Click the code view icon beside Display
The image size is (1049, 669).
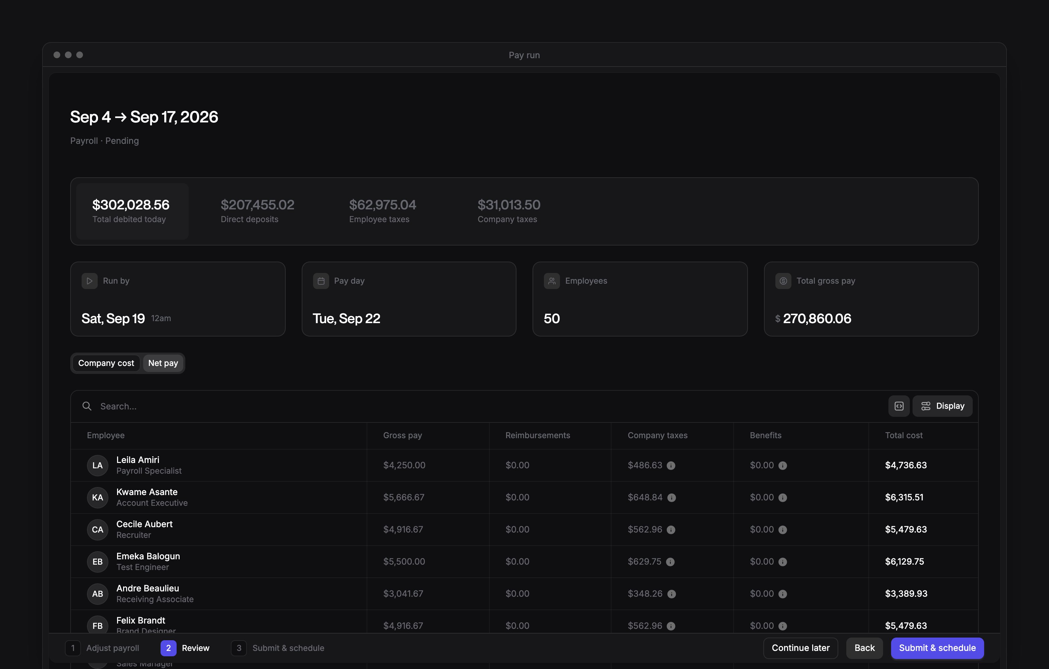(899, 406)
